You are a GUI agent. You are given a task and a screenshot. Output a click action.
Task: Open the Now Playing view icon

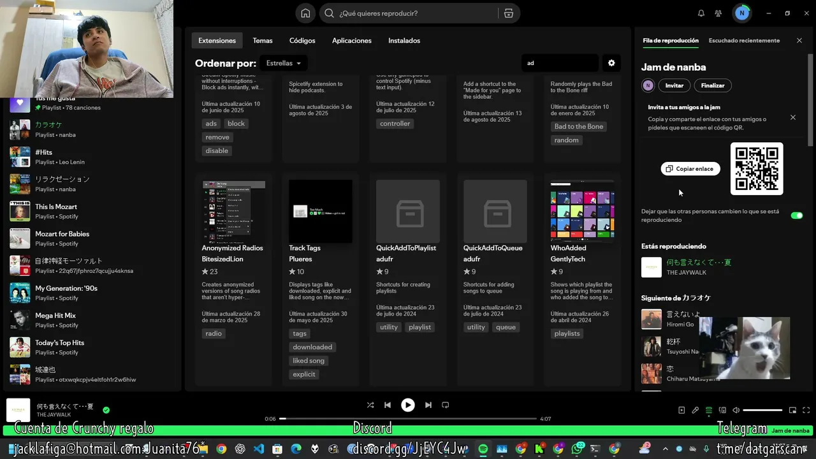(x=681, y=411)
